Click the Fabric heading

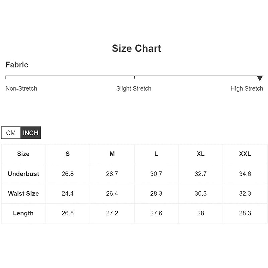point(17,65)
